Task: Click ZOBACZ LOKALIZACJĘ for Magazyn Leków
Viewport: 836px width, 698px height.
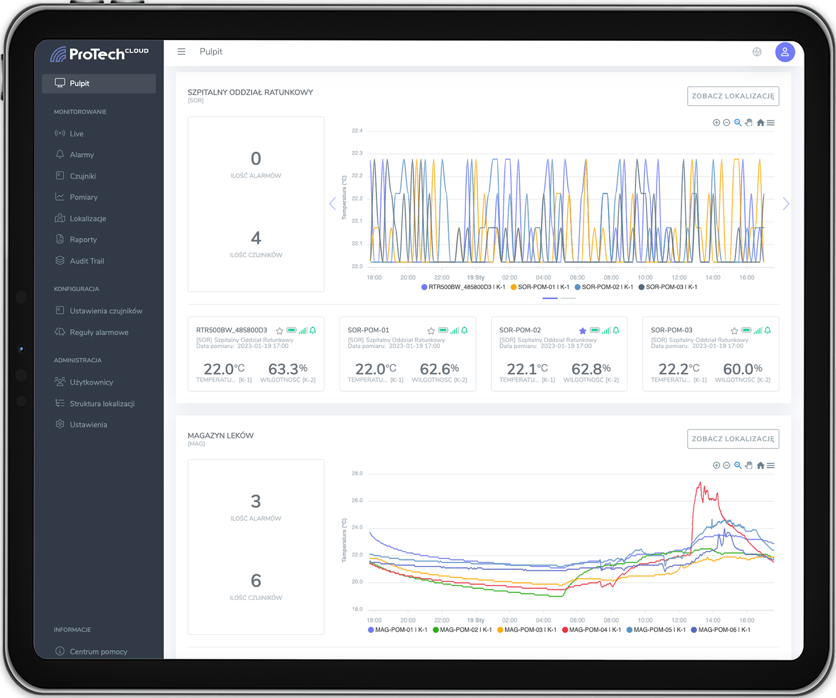Action: (x=733, y=439)
